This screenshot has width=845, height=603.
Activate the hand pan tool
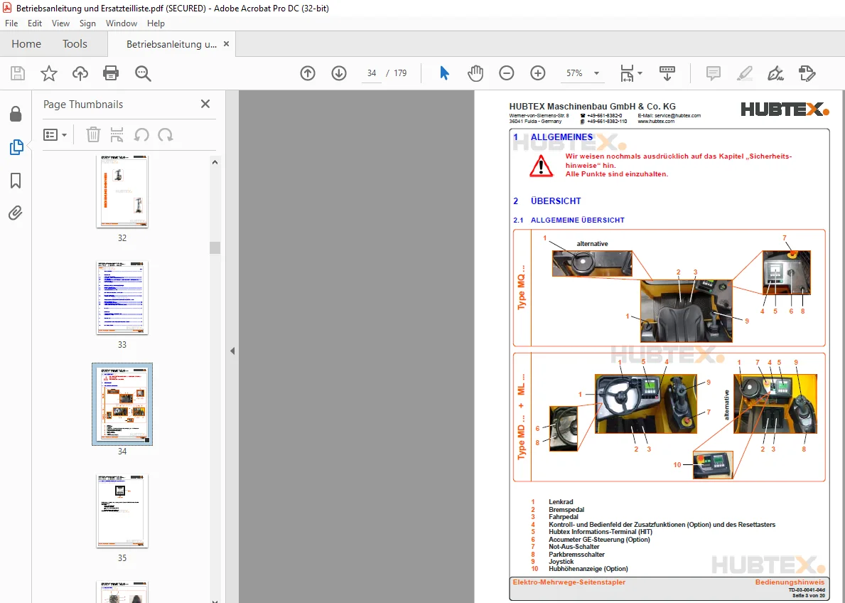[475, 73]
